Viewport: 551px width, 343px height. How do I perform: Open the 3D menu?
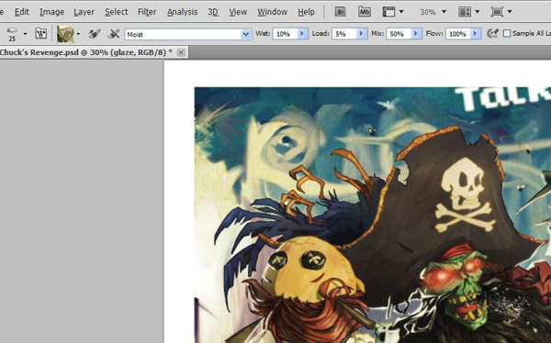[213, 12]
